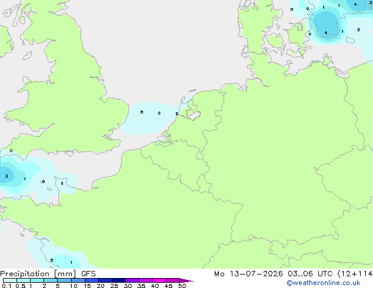Select the lightest cyan swatch at 0.1

click(x=10, y=280)
